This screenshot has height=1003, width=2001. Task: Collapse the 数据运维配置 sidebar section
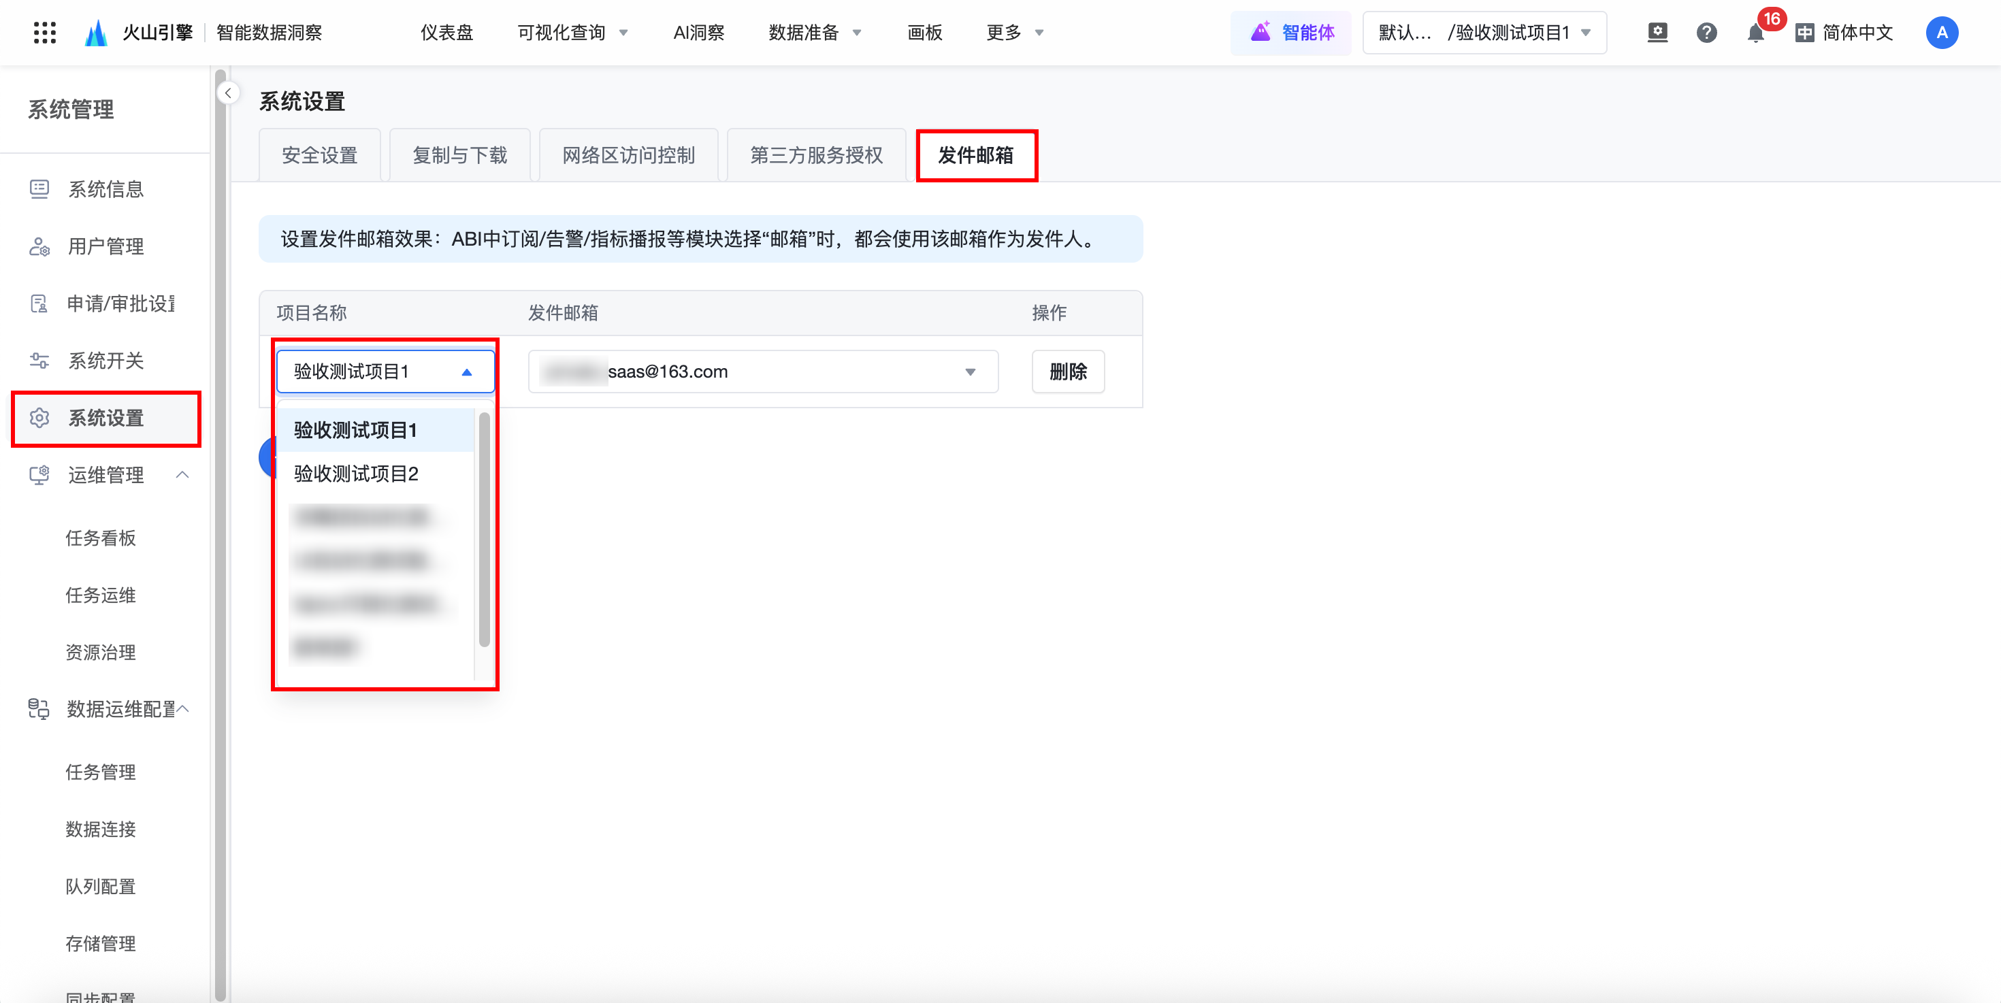click(183, 709)
